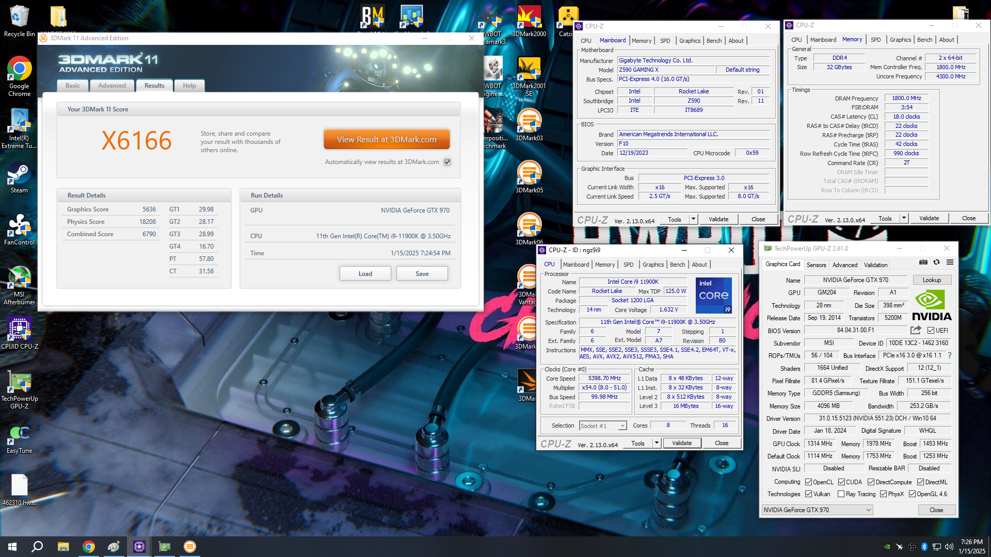The width and height of the screenshot is (991, 557).
Task: Expand Tools arrow in CPU-Z Memory window
Action: [904, 218]
